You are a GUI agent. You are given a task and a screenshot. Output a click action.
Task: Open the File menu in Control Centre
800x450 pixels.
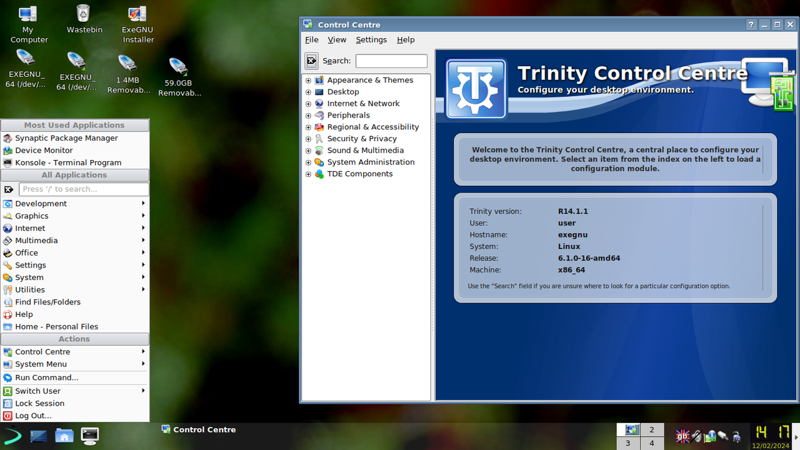311,39
